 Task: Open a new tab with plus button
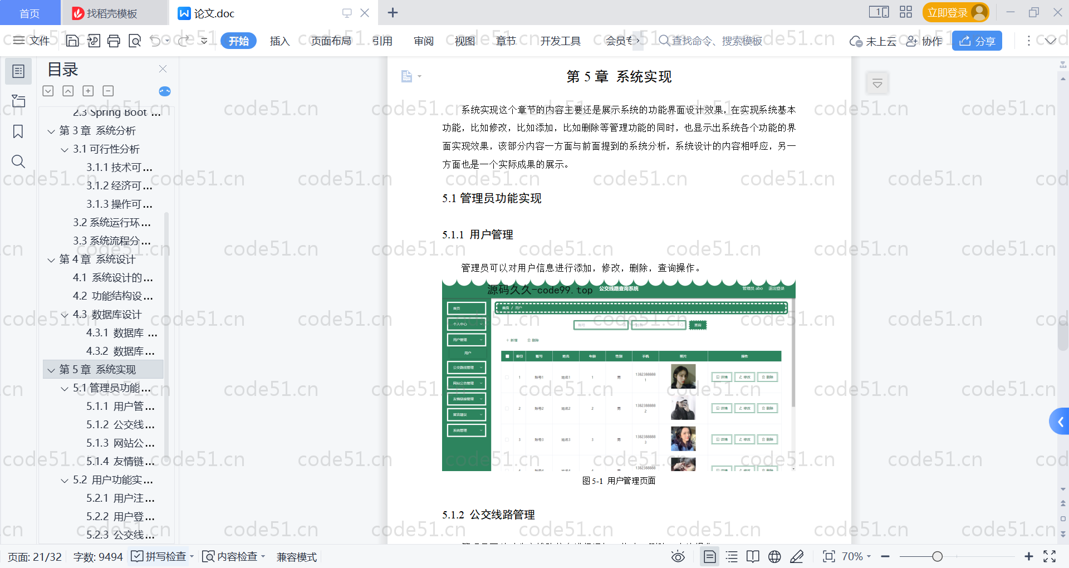tap(393, 12)
